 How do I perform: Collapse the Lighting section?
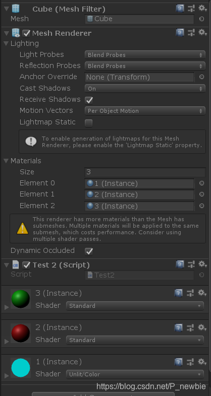[x=7, y=43]
